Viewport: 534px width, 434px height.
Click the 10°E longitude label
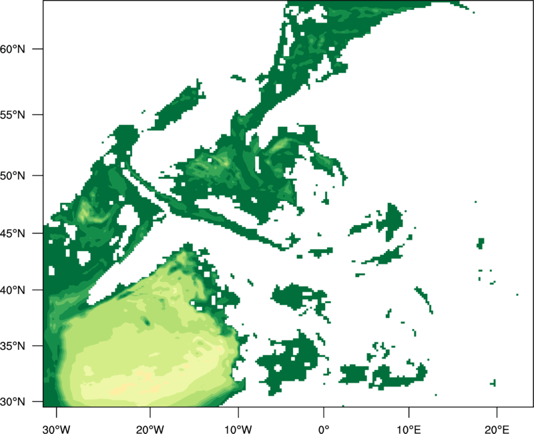408,429
